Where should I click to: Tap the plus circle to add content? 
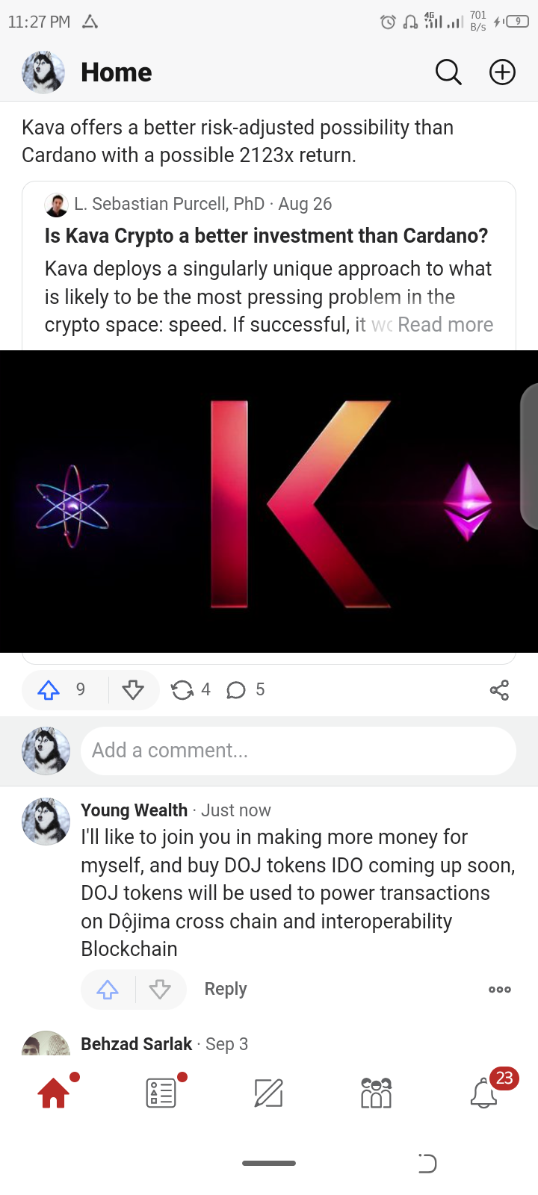click(x=502, y=72)
